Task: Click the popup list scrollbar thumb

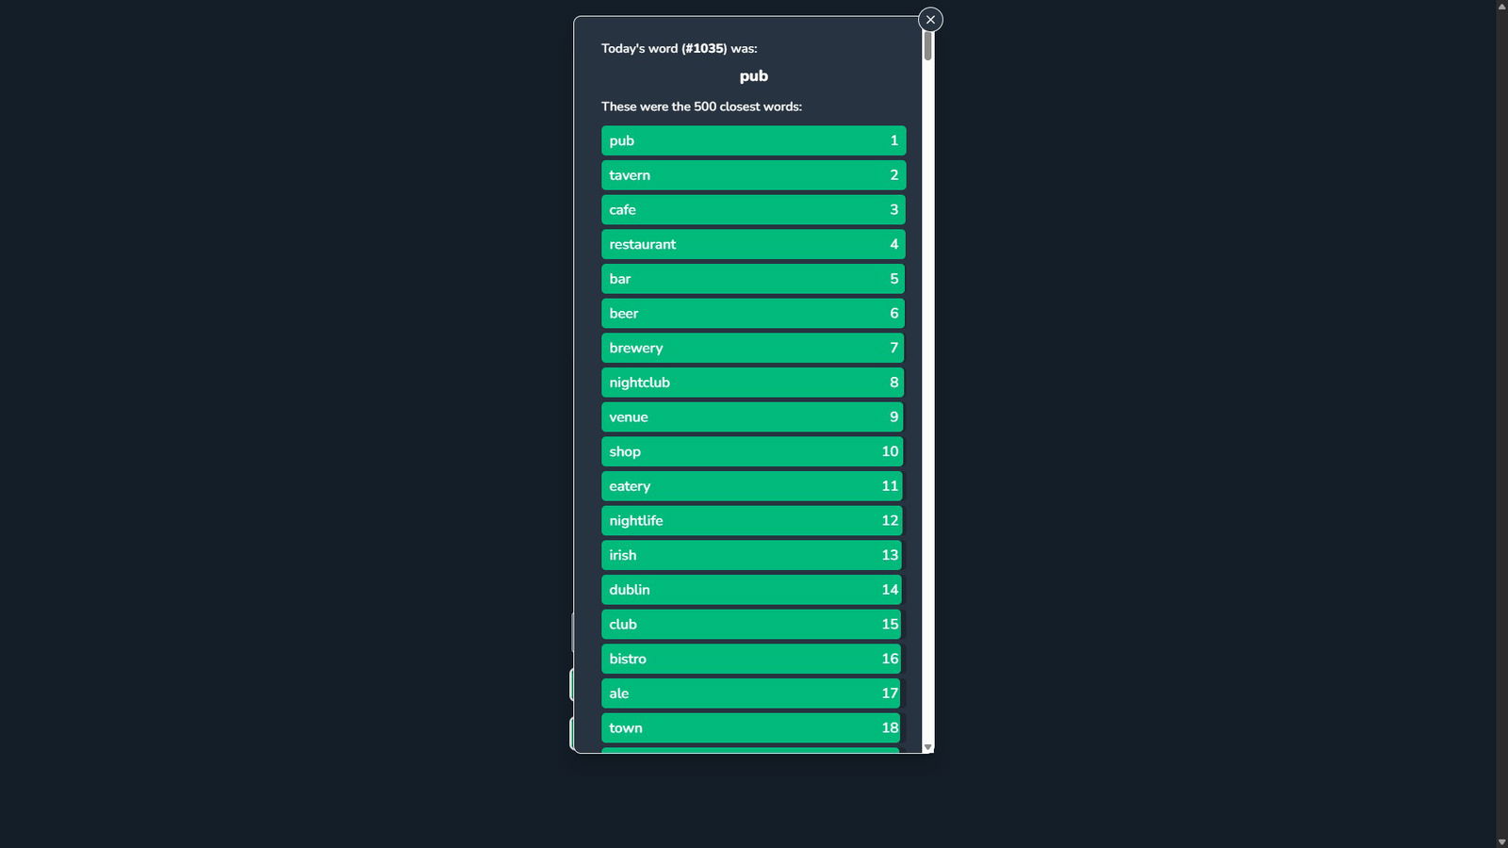Action: (928, 46)
